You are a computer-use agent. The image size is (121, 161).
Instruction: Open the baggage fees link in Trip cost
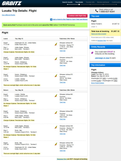(102, 41)
